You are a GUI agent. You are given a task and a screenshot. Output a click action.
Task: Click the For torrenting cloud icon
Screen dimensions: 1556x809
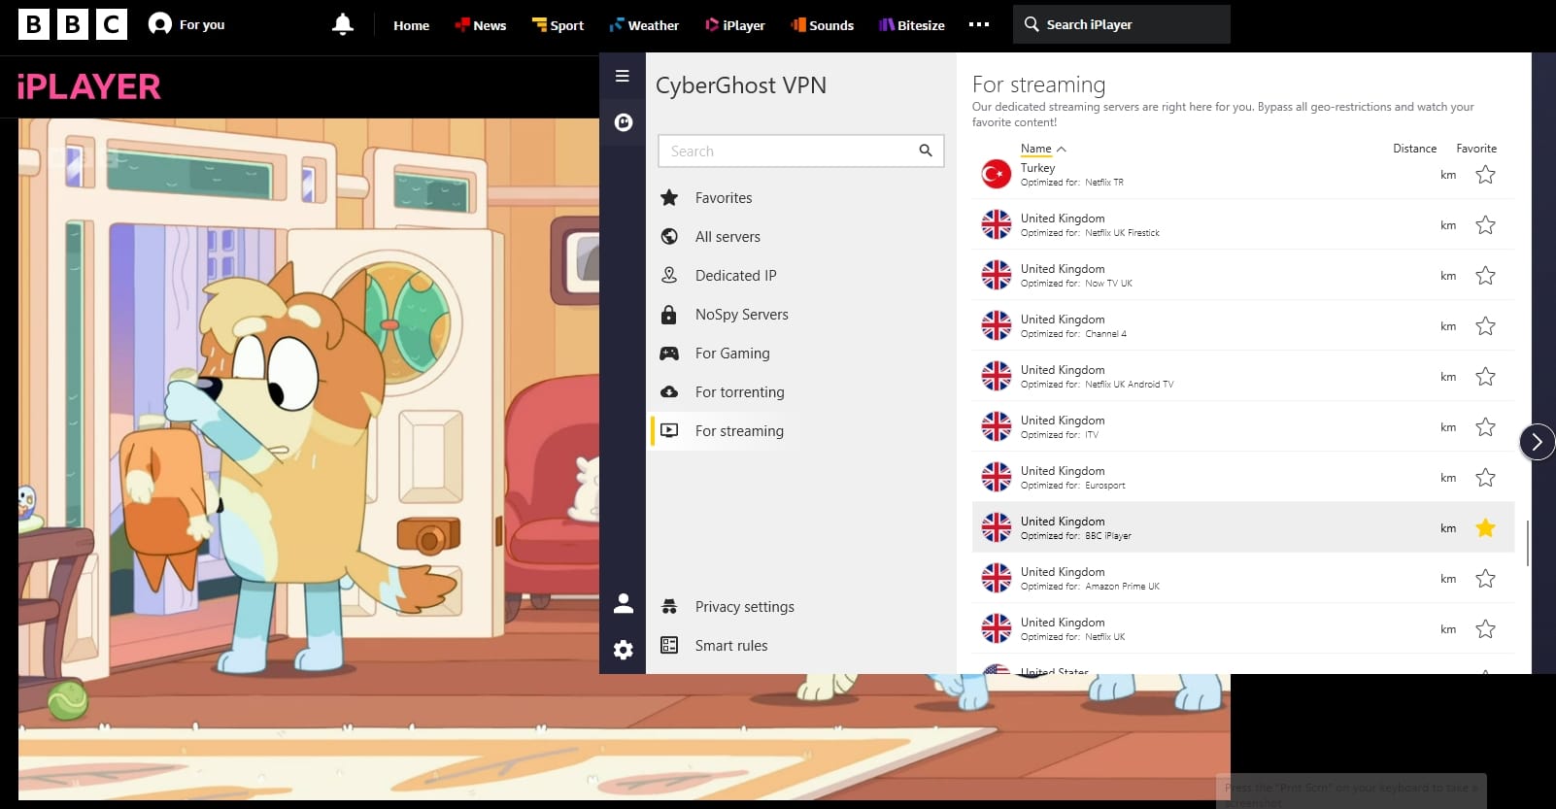coord(669,392)
